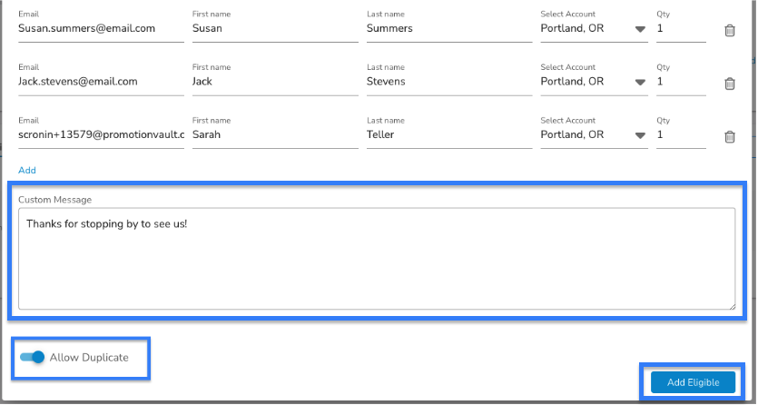Viewport: 758px width, 405px height.
Task: Delete Susan Summers recipient row
Action: pos(730,31)
